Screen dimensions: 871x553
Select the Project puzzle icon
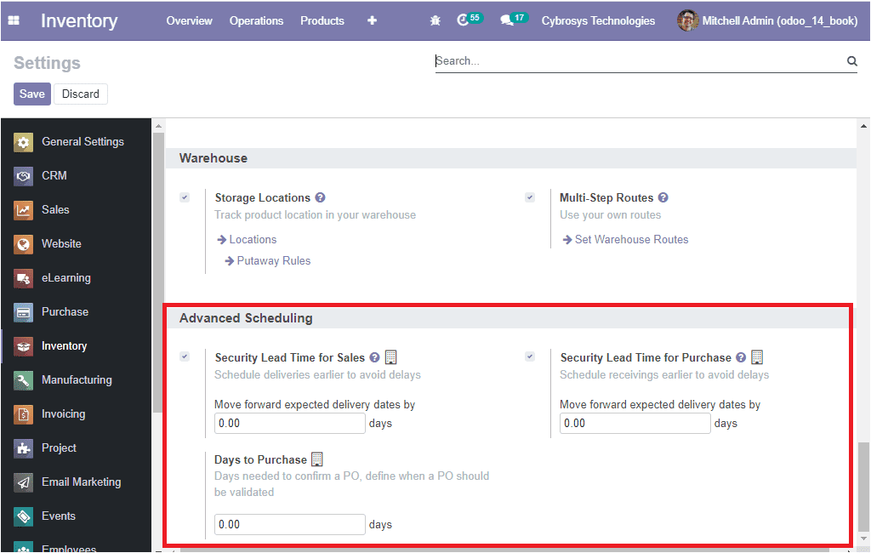[23, 448]
